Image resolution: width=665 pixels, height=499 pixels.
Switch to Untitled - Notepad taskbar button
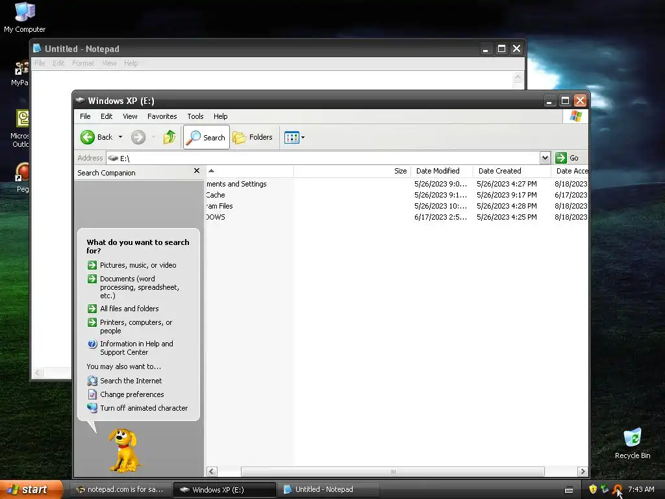point(329,489)
